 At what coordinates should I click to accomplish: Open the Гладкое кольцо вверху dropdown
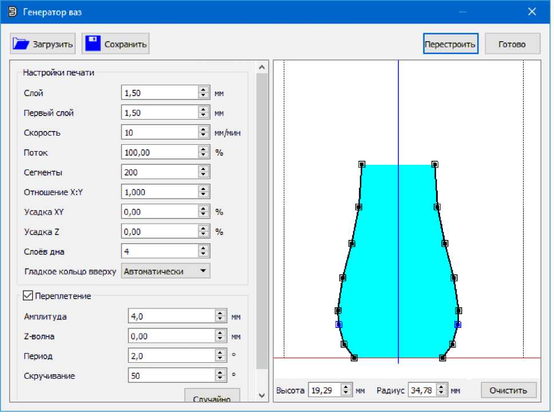(x=166, y=272)
